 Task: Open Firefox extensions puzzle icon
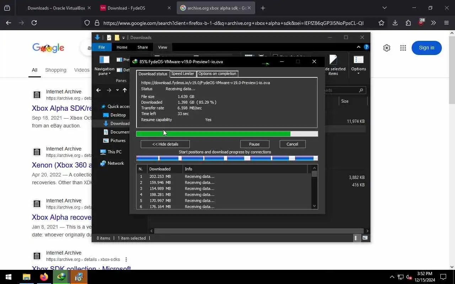[408, 23]
